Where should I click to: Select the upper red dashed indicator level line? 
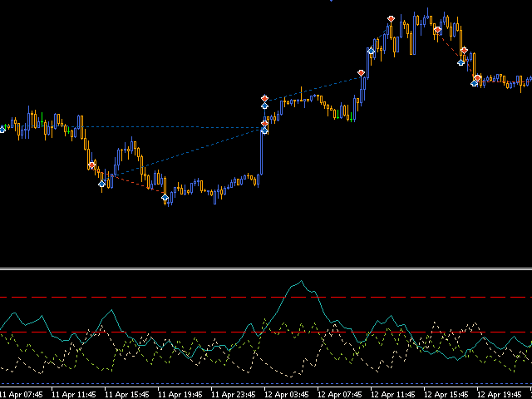266,298
